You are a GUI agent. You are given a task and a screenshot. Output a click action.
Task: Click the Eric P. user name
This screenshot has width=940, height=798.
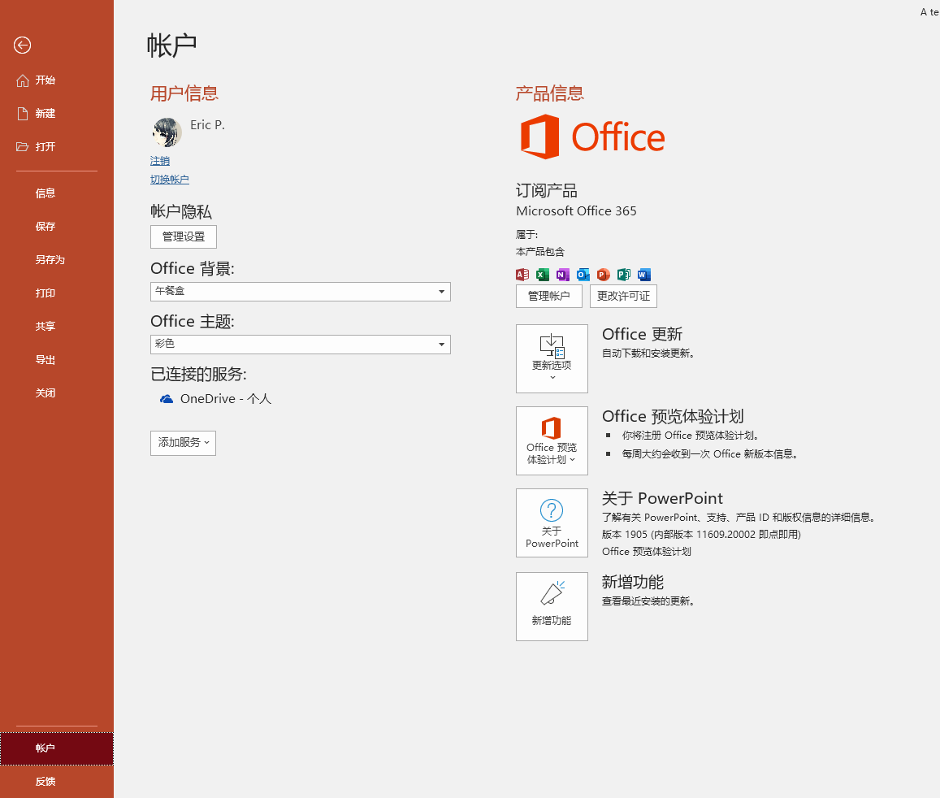pyautogui.click(x=207, y=124)
